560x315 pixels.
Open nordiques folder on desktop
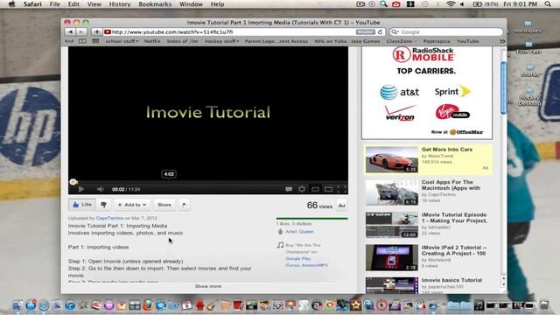click(528, 27)
